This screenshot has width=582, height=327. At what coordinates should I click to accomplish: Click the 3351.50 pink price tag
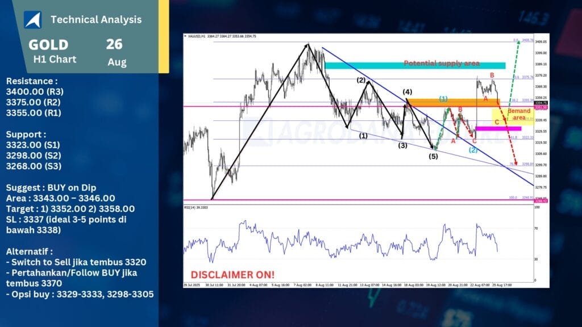click(x=542, y=107)
